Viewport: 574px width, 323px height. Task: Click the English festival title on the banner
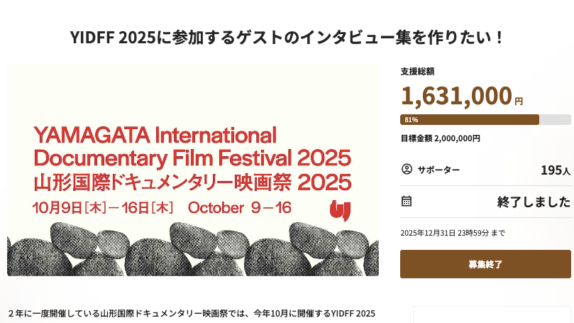192,146
